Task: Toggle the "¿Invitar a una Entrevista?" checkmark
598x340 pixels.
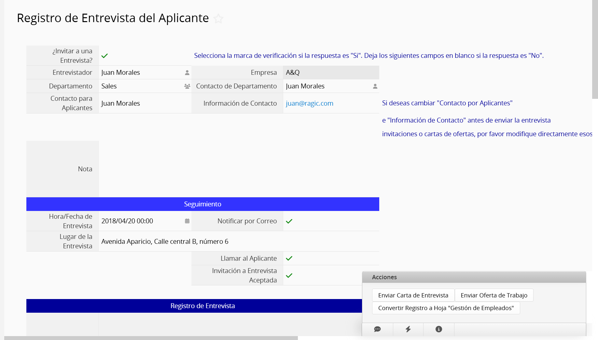Action: pyautogui.click(x=104, y=56)
